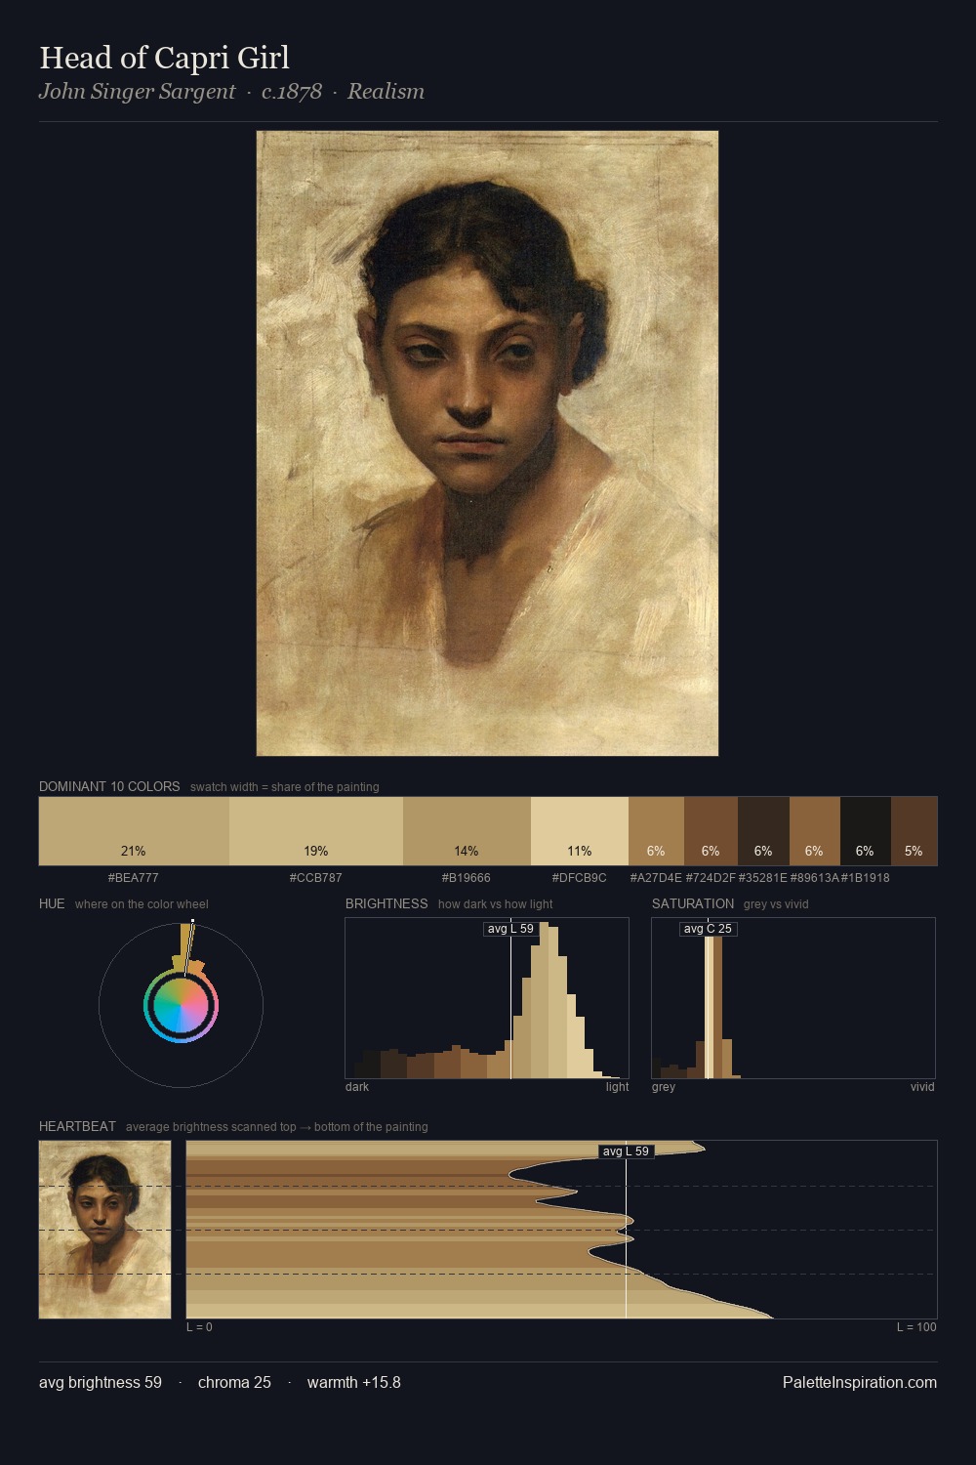Screen dimensions: 976x1465
Task: Click the hex label '#B19666'
Action: click(467, 877)
